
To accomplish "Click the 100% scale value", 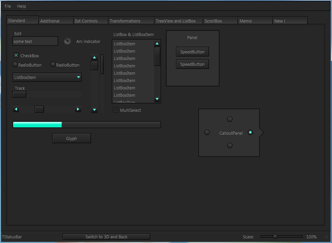I will click(311, 237).
